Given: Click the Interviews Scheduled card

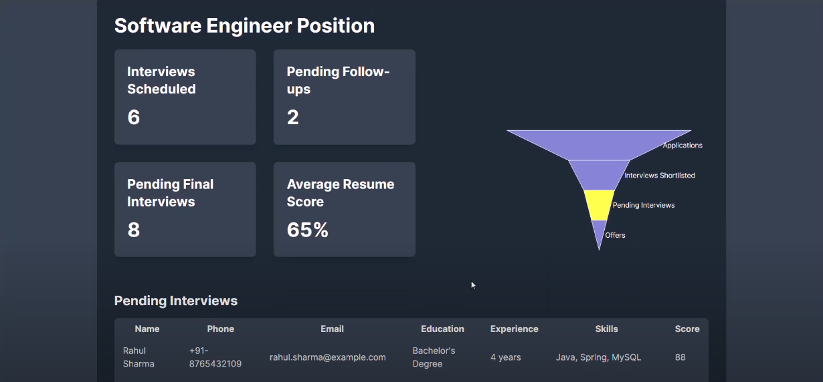Looking at the screenshot, I should pos(185,97).
